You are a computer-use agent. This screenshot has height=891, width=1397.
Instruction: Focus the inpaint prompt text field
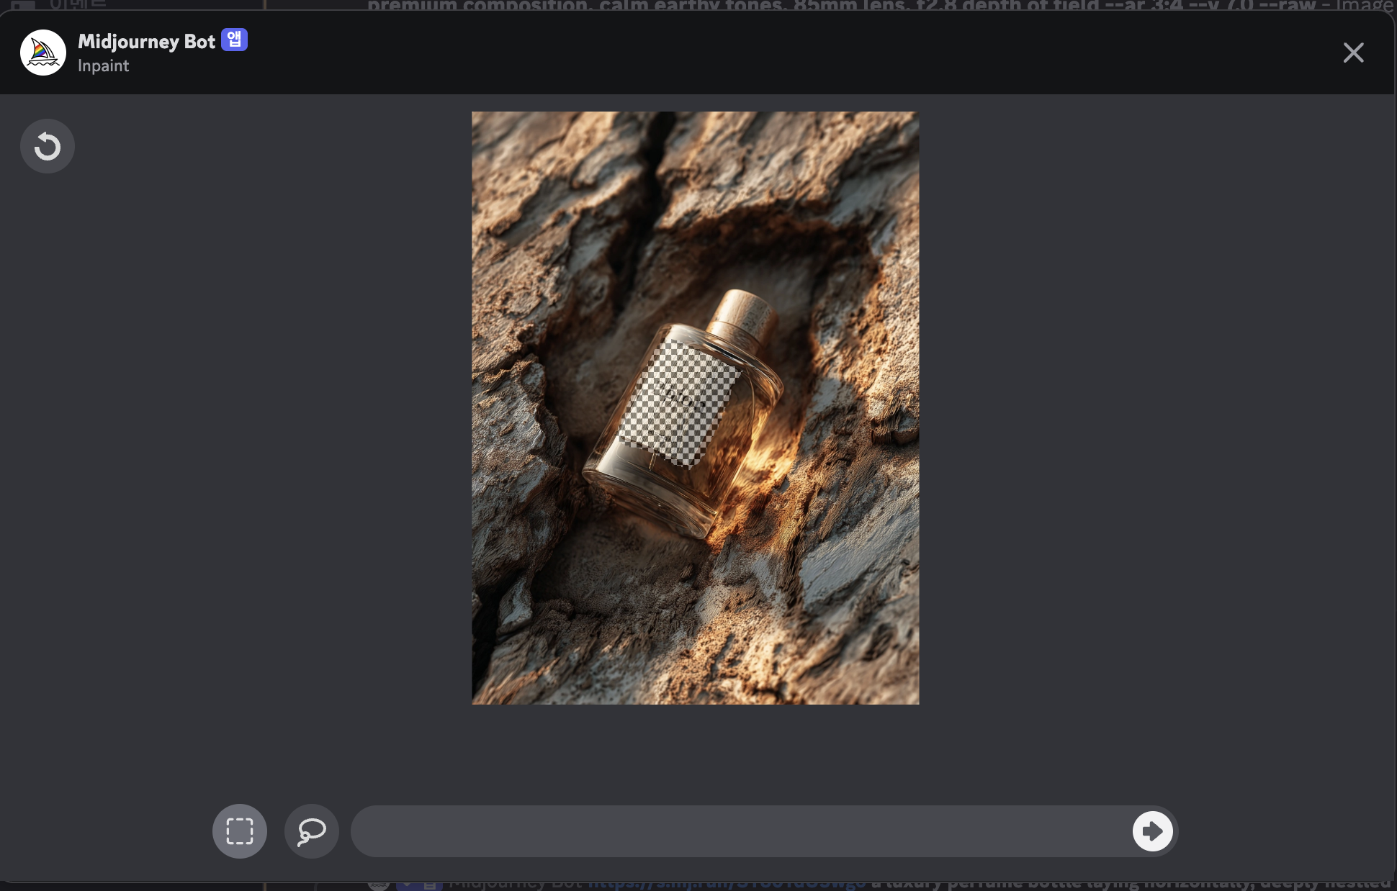[x=742, y=831]
